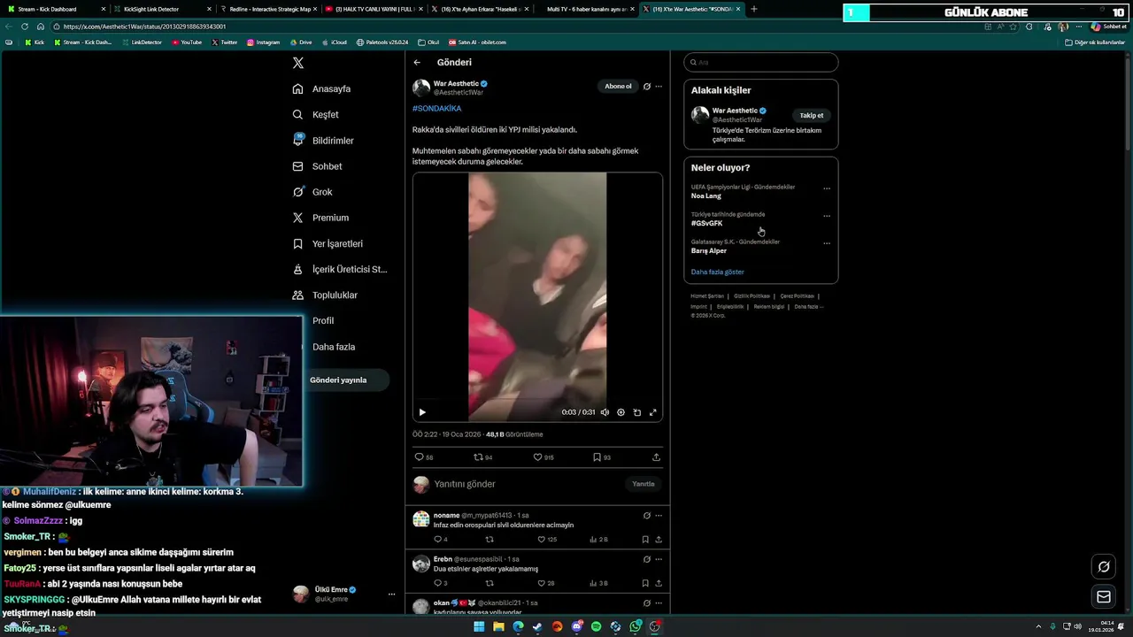This screenshot has width=1133, height=637.
Task: Like the main post with 915 likes
Action: point(543,457)
